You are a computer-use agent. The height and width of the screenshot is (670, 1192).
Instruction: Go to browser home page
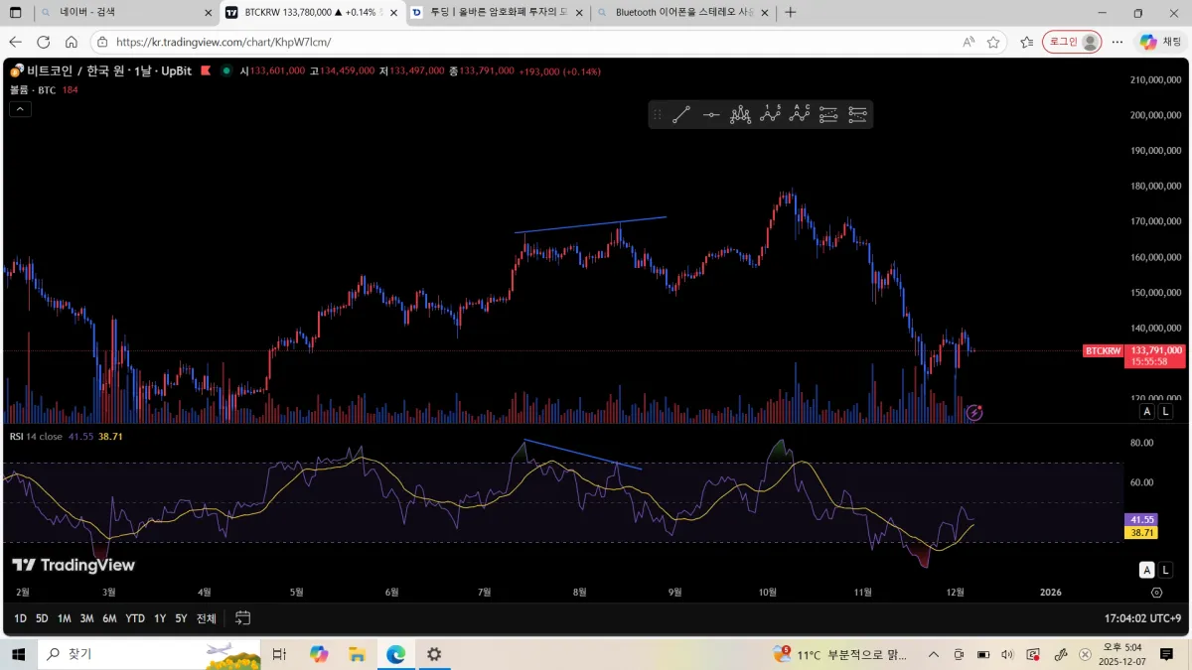pos(72,42)
